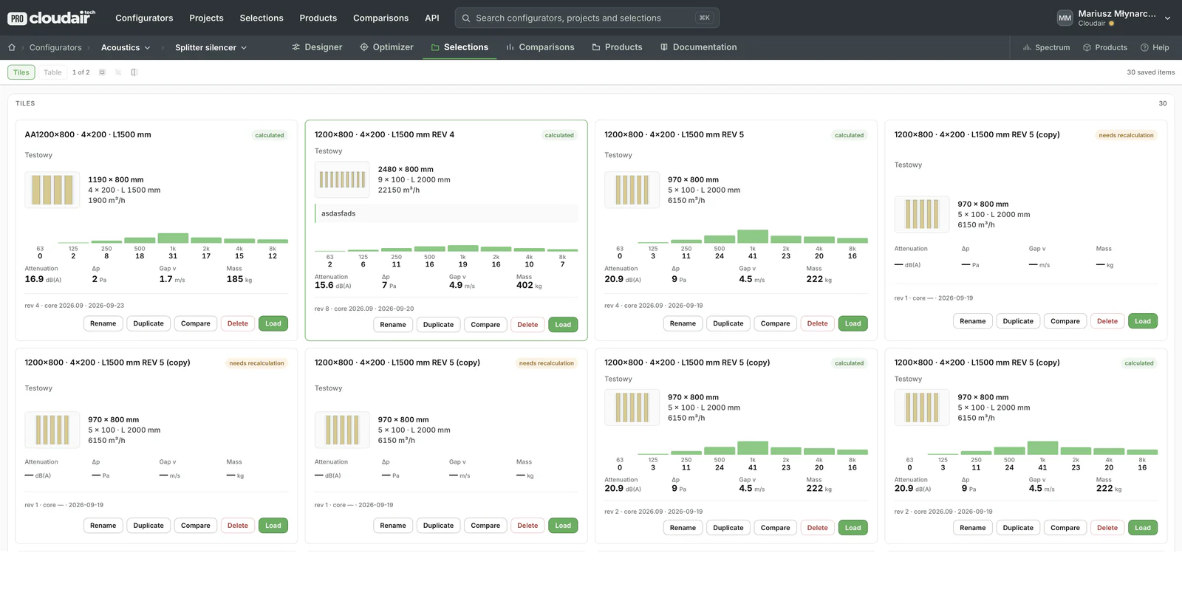Click the Cloudair PRO logo
Image resolution: width=1182 pixels, height=598 pixels.
coord(52,18)
